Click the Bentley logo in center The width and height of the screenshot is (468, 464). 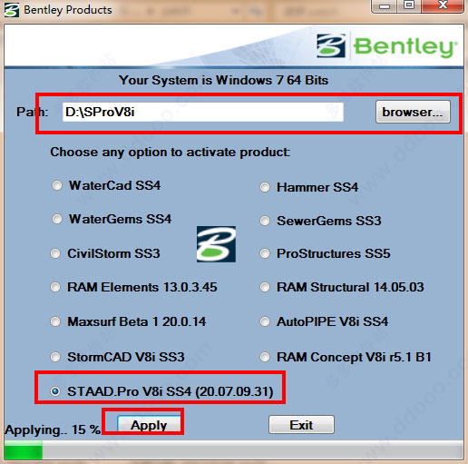(x=216, y=244)
